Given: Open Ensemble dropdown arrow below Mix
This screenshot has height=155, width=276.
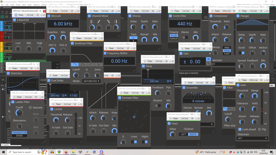Looking at the screenshot, I should pyautogui.click(x=212, y=124).
